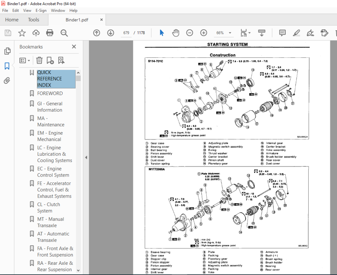
Task: Go to previous page arrow
Action: (97, 33)
